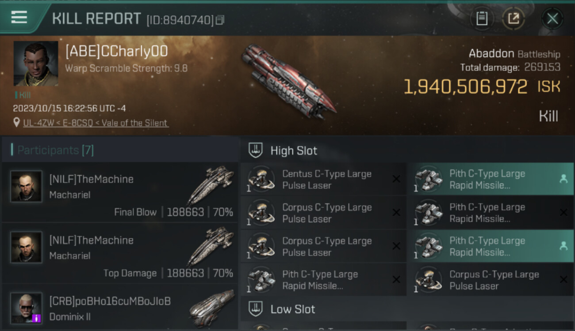Click the High Slot section icon
This screenshot has height=331, width=575.
click(x=255, y=150)
